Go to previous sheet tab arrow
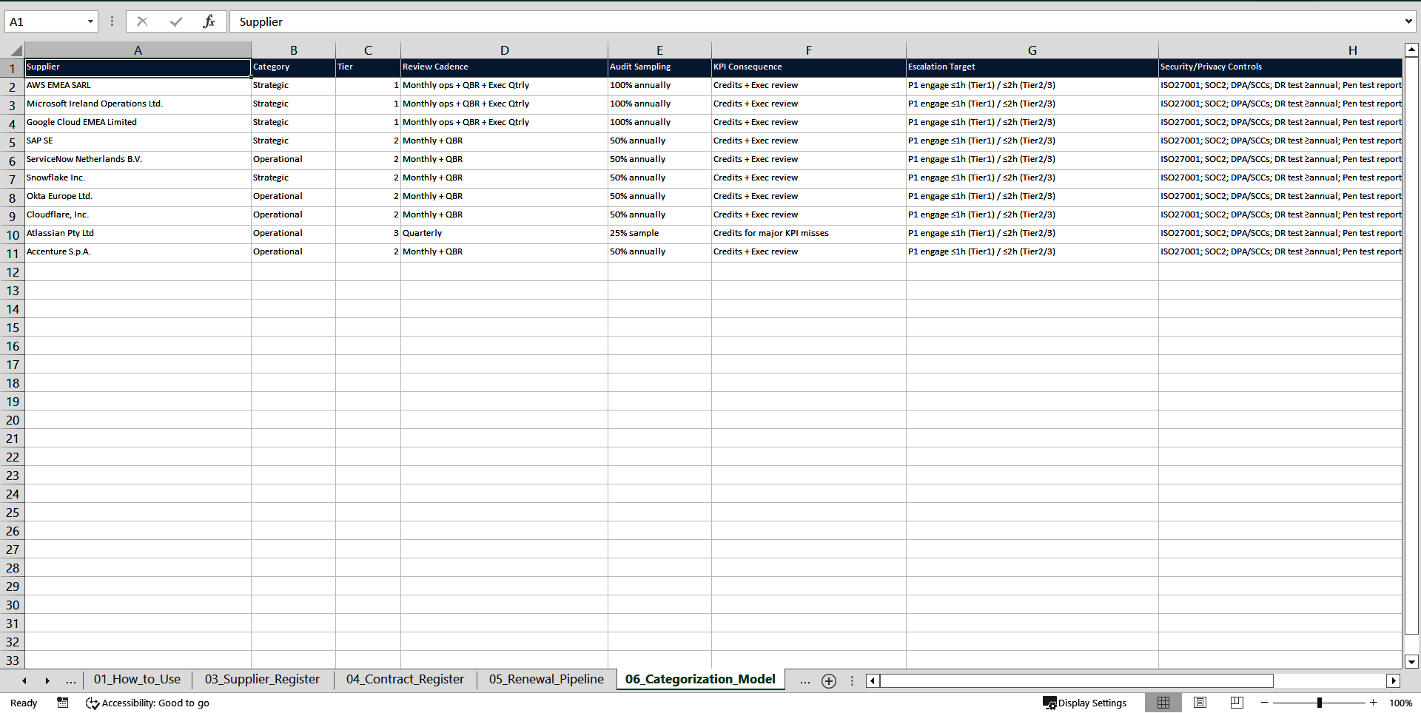Image resolution: width=1421 pixels, height=713 pixels. [x=24, y=680]
